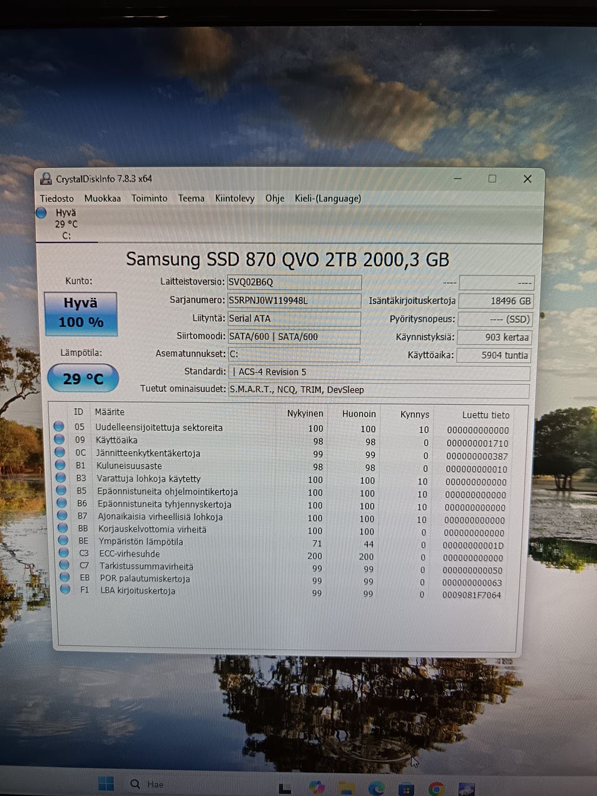
Task: Click the CrystalDiskInfo icon in the taskbar
Action: tap(466, 789)
